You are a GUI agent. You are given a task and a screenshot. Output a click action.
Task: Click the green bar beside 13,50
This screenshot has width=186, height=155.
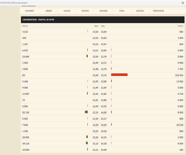tap(87, 56)
